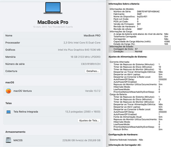The image size is (171, 147).
Task: Click the MacBook Pro title heading
Action: (53, 22)
